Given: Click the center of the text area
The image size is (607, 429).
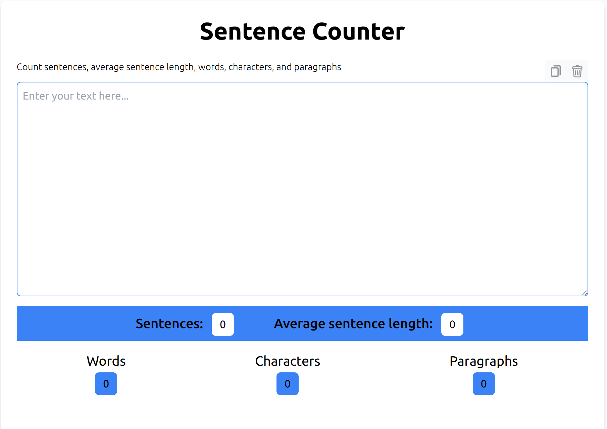Looking at the screenshot, I should point(302,189).
